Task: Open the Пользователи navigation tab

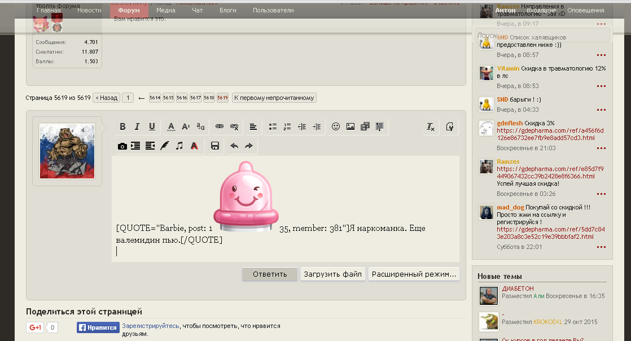Action: [273, 10]
